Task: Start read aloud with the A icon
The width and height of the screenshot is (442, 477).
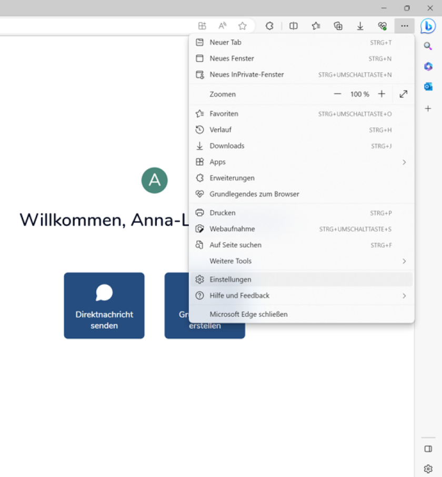Action: pyautogui.click(x=222, y=25)
